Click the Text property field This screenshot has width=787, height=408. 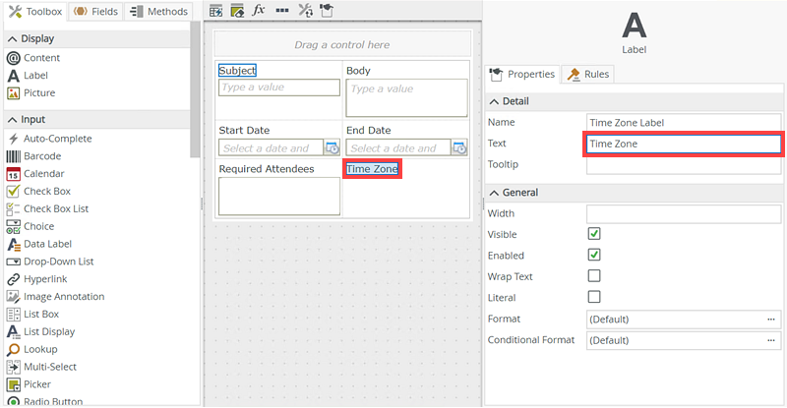point(684,145)
